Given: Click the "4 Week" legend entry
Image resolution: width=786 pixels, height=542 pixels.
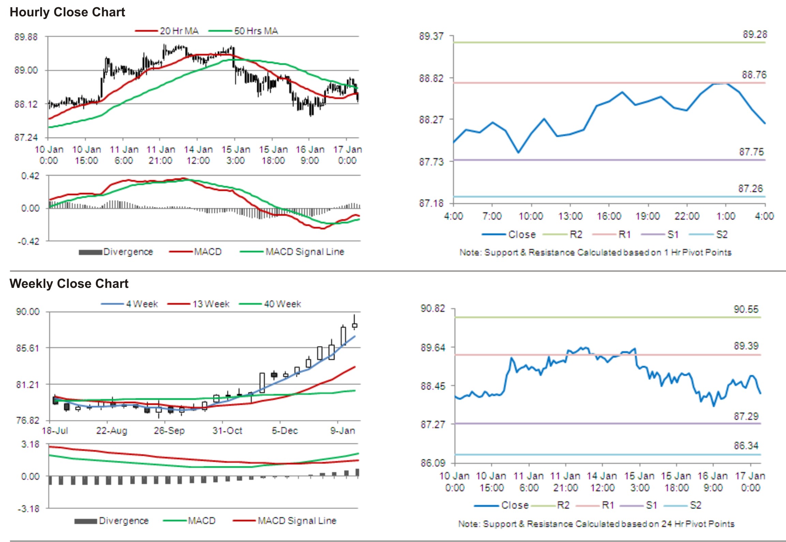Looking at the screenshot, I should (130, 304).
